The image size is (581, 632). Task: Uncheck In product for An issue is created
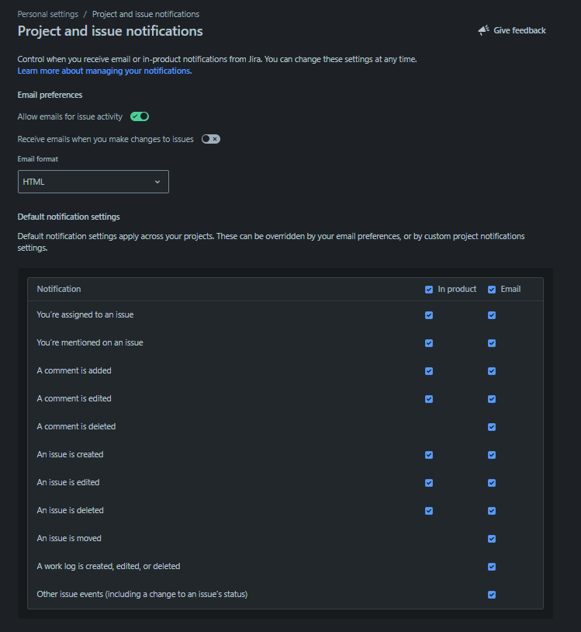coord(429,455)
